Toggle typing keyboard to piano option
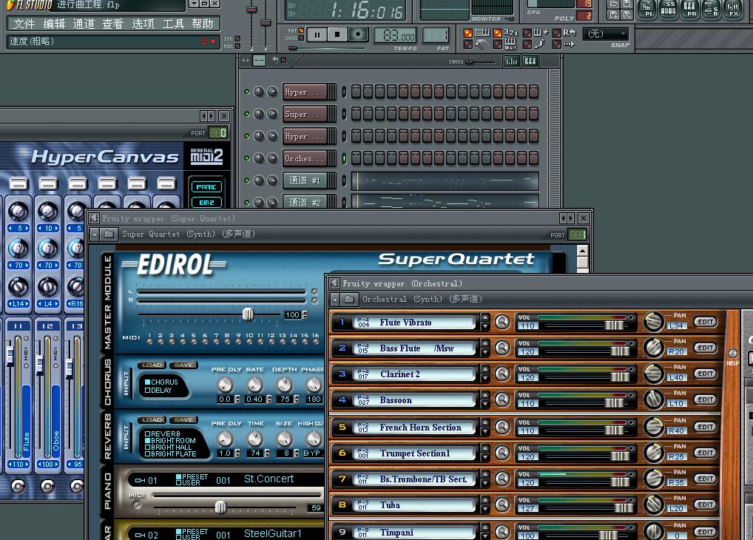753x540 pixels. (468, 33)
